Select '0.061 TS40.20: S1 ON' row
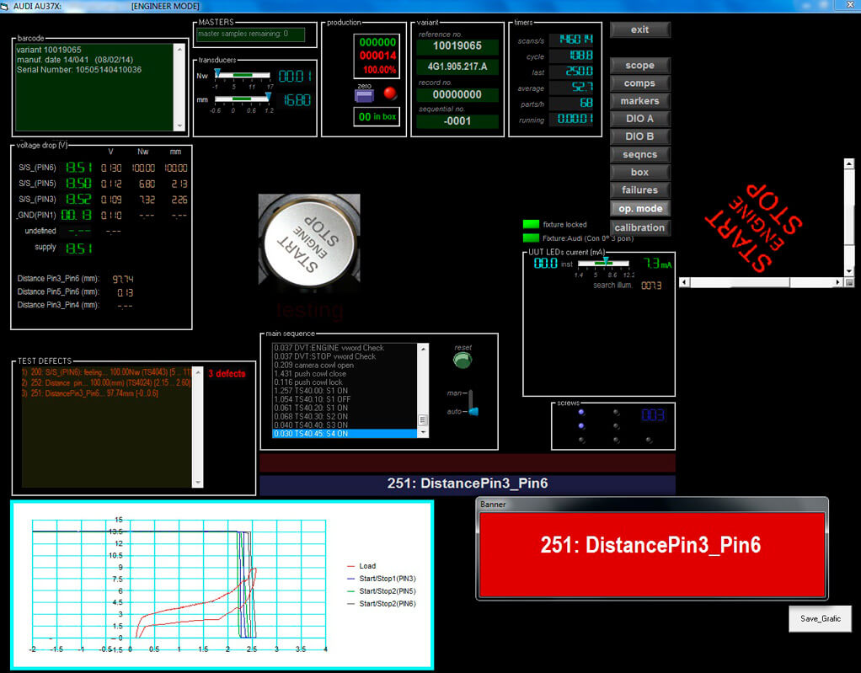 345,408
